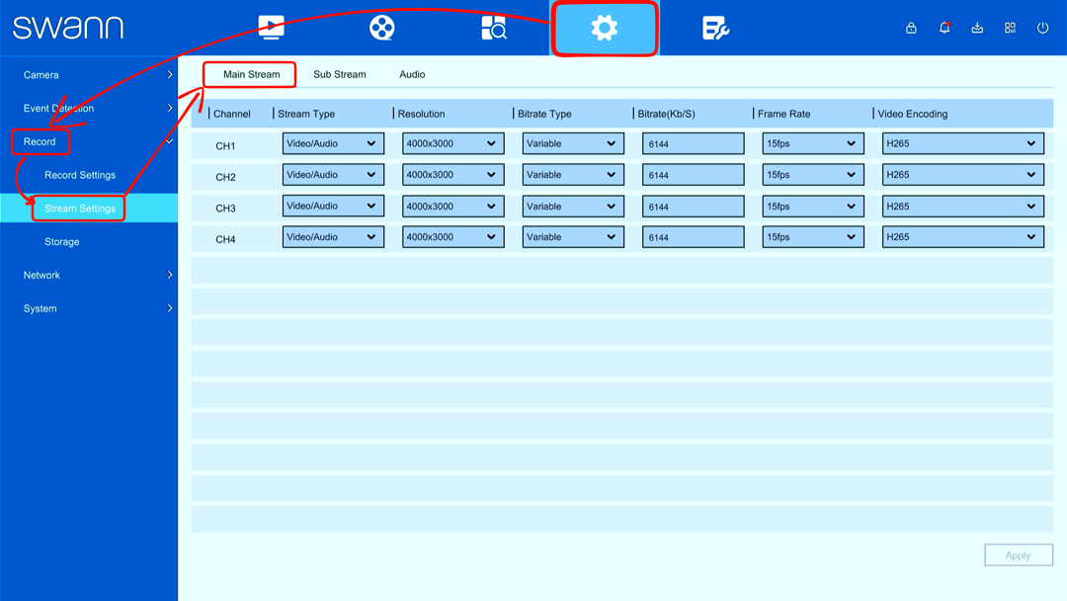This screenshot has height=601, width=1067.
Task: Open the Settings gear icon
Action: pos(605,28)
